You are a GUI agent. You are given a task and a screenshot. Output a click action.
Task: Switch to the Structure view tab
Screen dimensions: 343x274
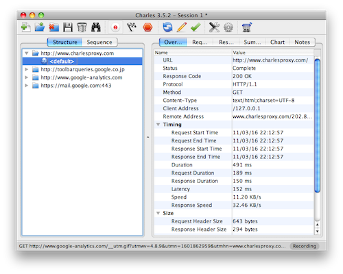coord(64,42)
